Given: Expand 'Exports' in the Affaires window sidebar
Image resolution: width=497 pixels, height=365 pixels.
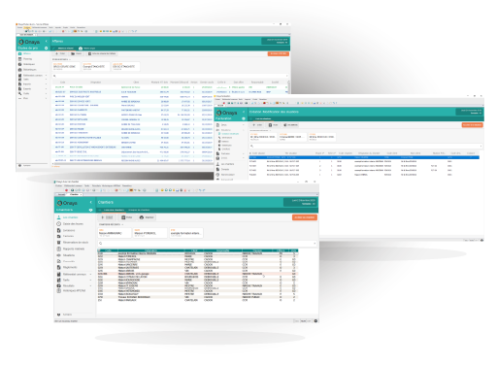Looking at the screenshot, I should tap(46, 88).
